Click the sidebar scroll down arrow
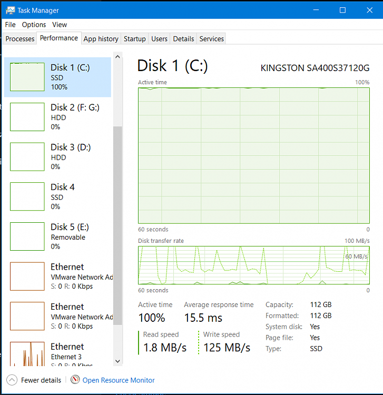 pos(117,361)
